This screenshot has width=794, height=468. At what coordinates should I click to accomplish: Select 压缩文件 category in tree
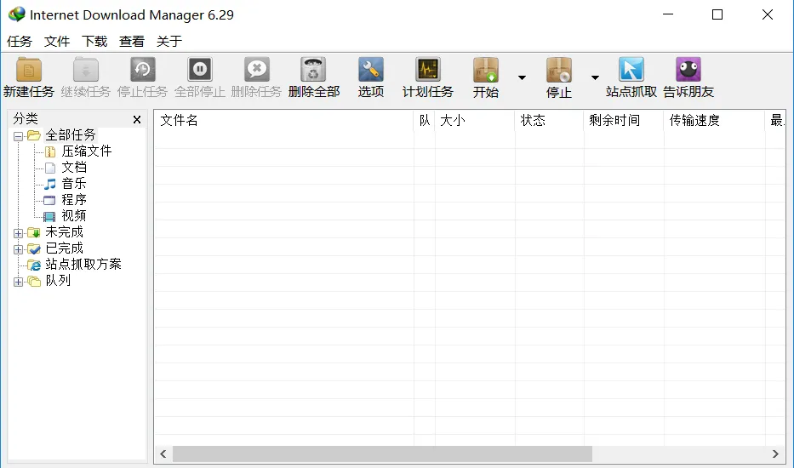87,151
